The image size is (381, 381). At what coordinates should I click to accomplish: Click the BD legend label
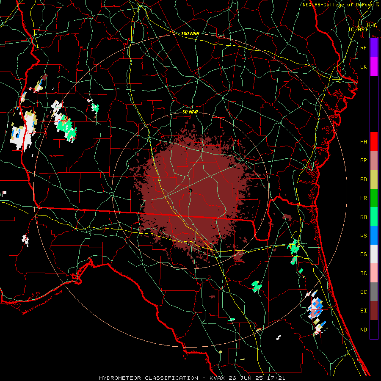click(364, 179)
